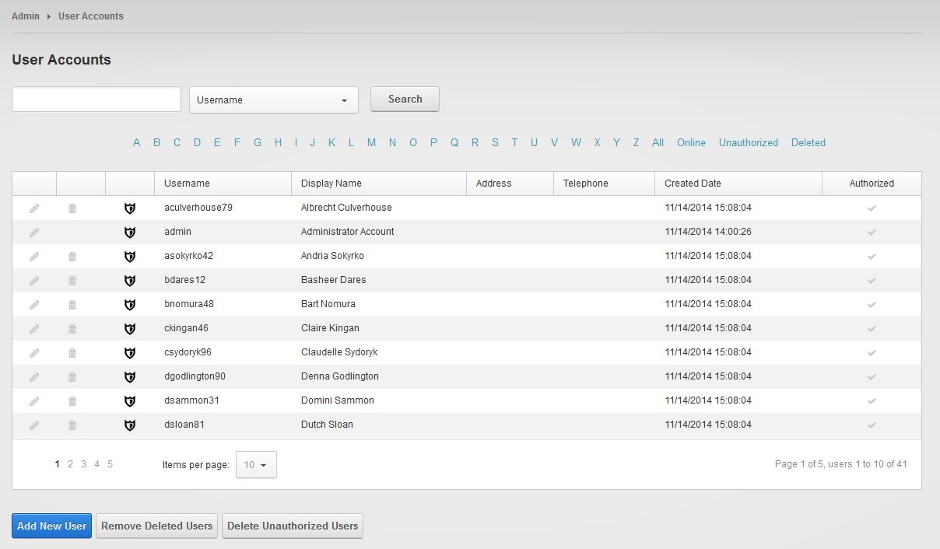This screenshot has width=940, height=549.
Task: Delete user bnomura48 trash icon
Action: (72, 305)
